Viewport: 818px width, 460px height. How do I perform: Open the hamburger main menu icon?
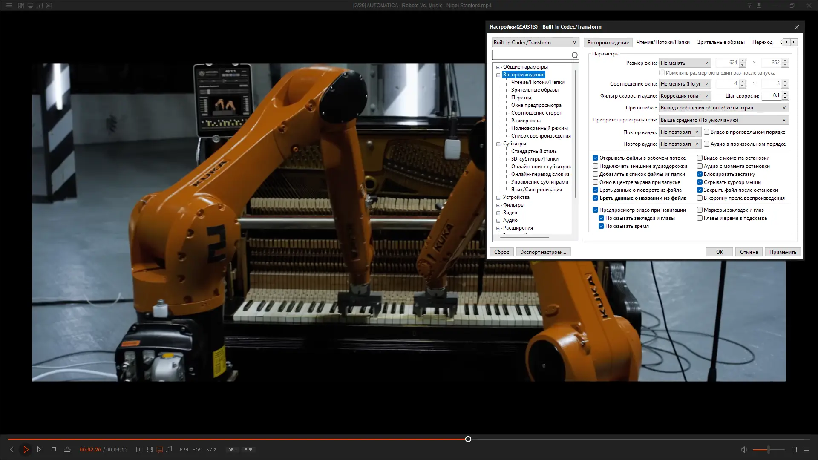(x=9, y=6)
